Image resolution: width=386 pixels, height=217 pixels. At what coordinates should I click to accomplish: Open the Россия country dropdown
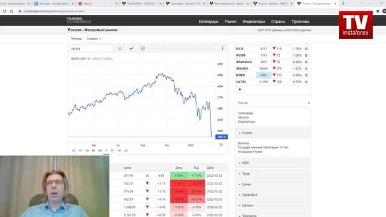273,103
